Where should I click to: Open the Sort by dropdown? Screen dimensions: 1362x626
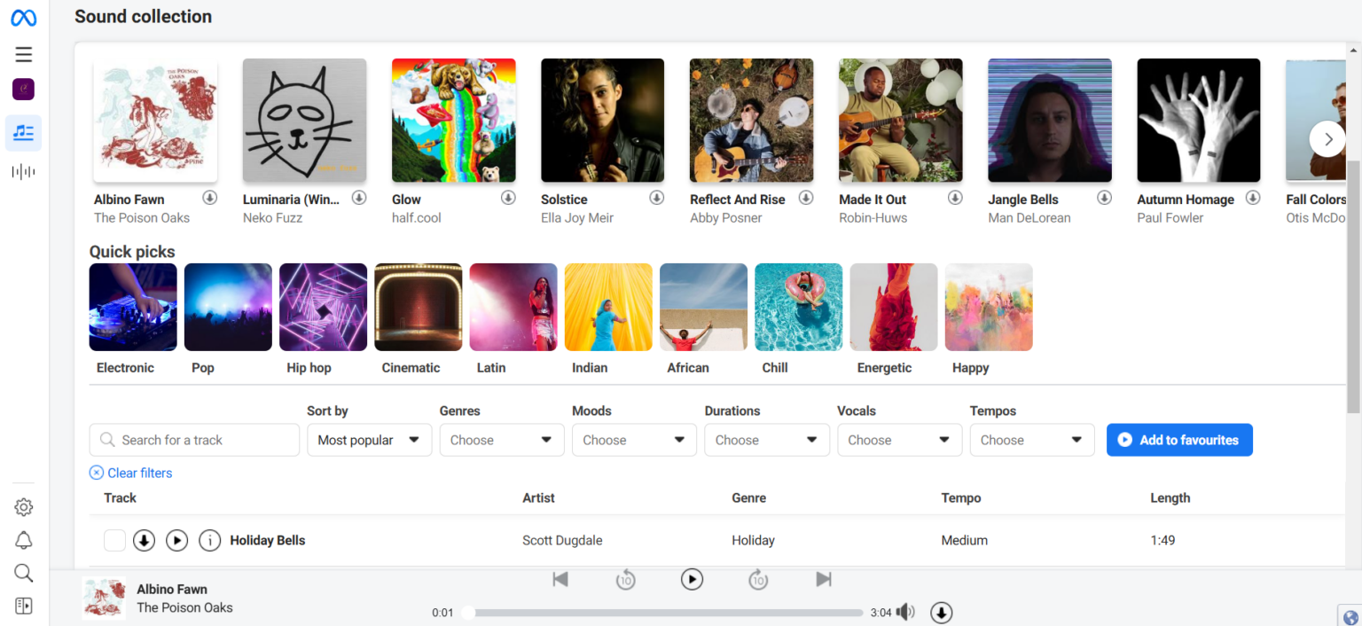369,440
